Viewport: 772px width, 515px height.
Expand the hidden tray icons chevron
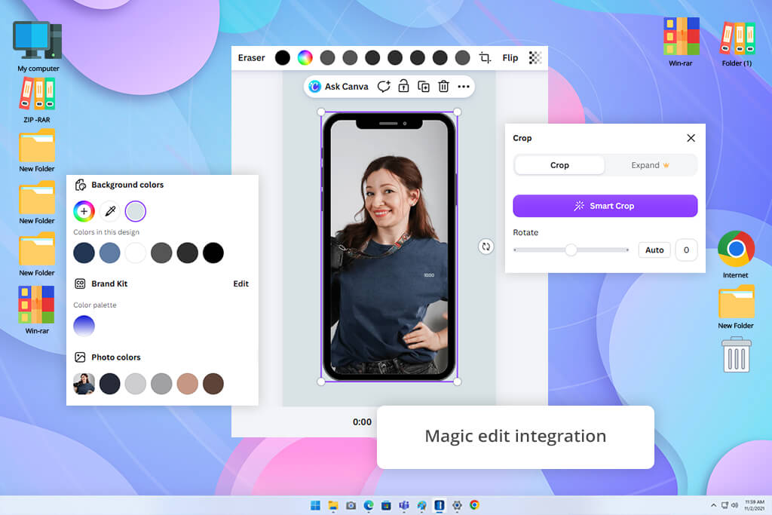pos(713,505)
